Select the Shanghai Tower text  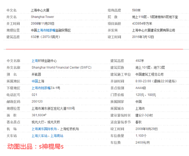coord(42,17)
